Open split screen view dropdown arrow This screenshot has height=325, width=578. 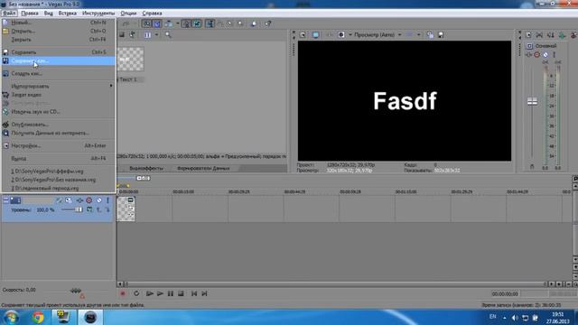coord(350,34)
